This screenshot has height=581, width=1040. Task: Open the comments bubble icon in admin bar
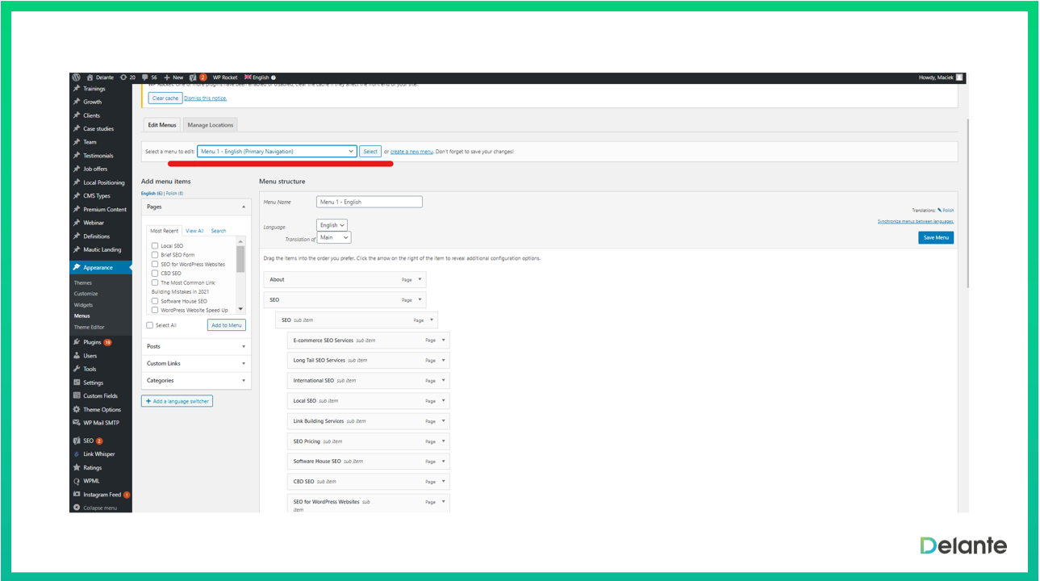tap(144, 77)
